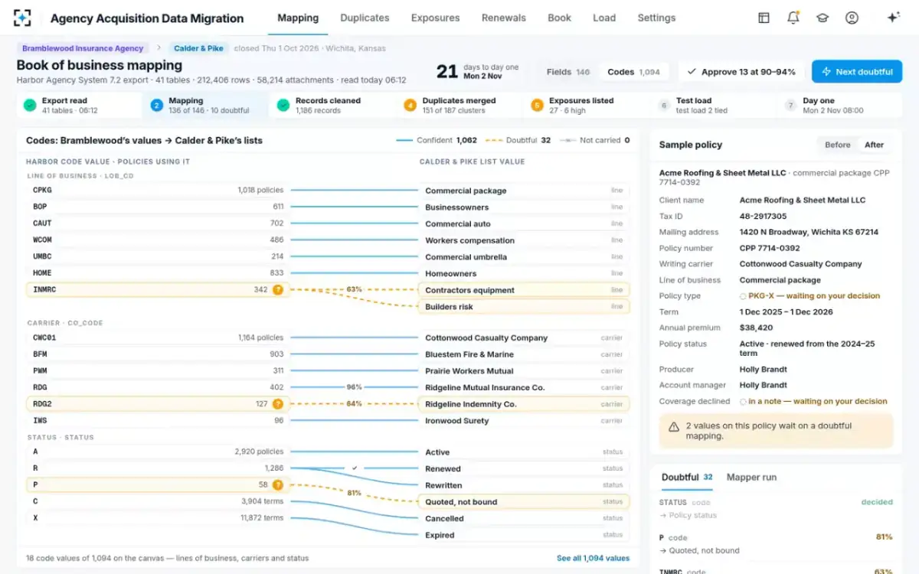Open the layout panel icon

click(764, 18)
